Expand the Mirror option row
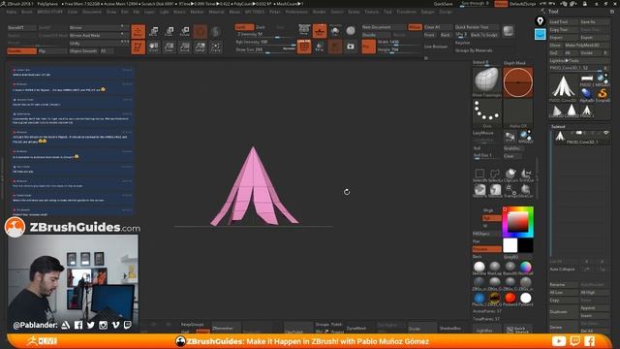620x349 pixels. (99, 28)
